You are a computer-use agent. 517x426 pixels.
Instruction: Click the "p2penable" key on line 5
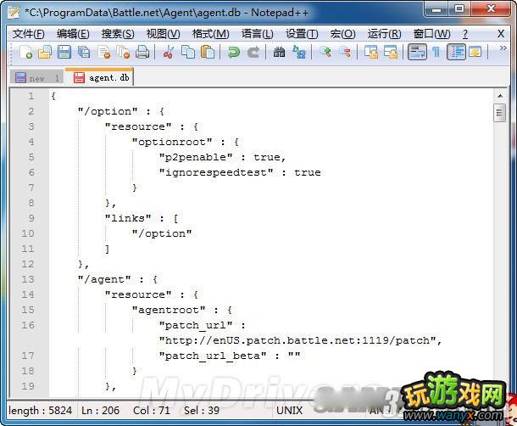(196, 157)
